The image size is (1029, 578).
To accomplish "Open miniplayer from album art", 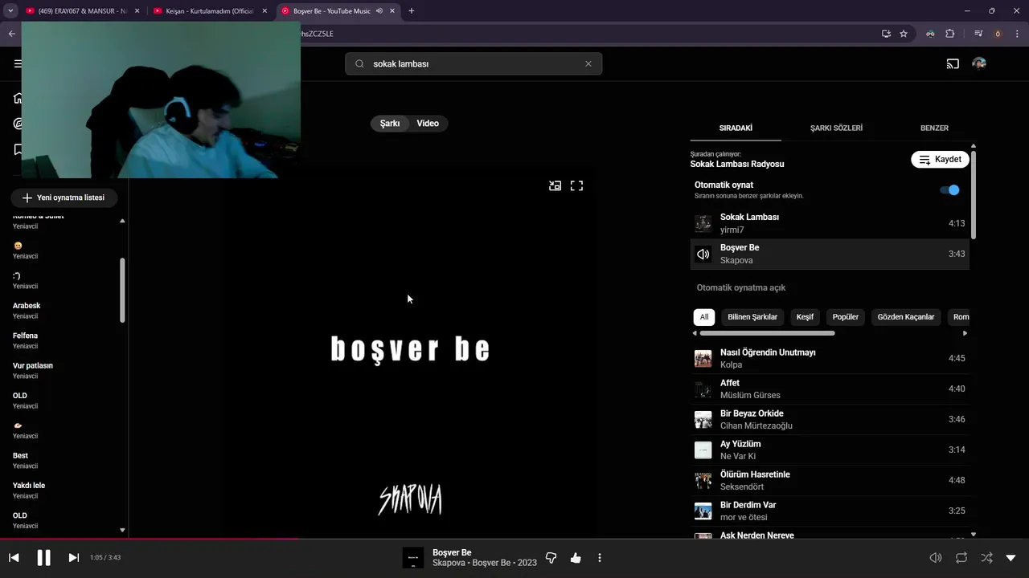I will coord(555,185).
